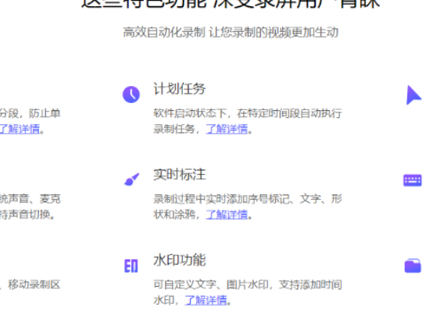Click the purple keyboard icon

click(x=413, y=180)
